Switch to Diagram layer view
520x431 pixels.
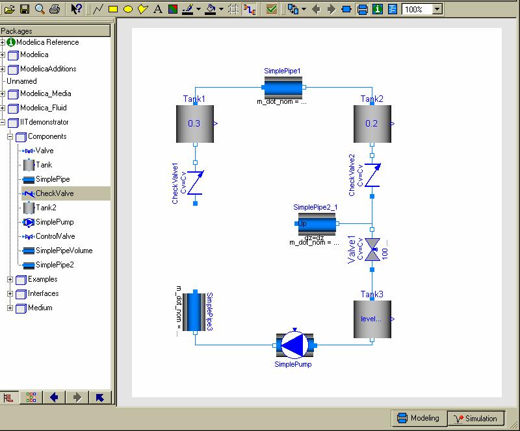click(x=362, y=9)
